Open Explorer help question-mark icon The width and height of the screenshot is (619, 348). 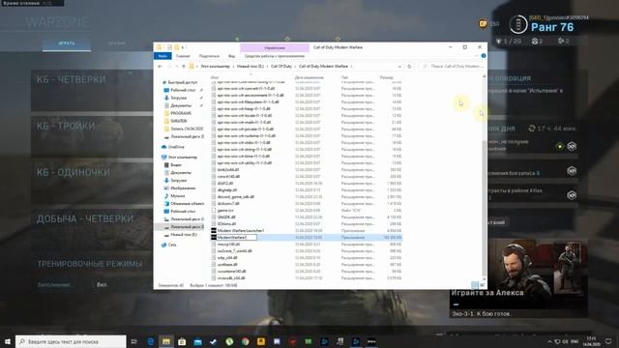(484, 56)
